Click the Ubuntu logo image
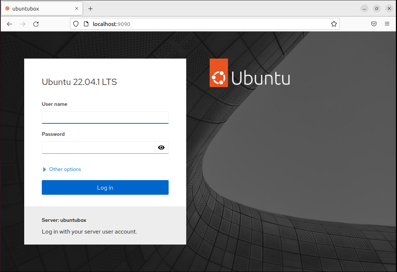 tap(250, 73)
